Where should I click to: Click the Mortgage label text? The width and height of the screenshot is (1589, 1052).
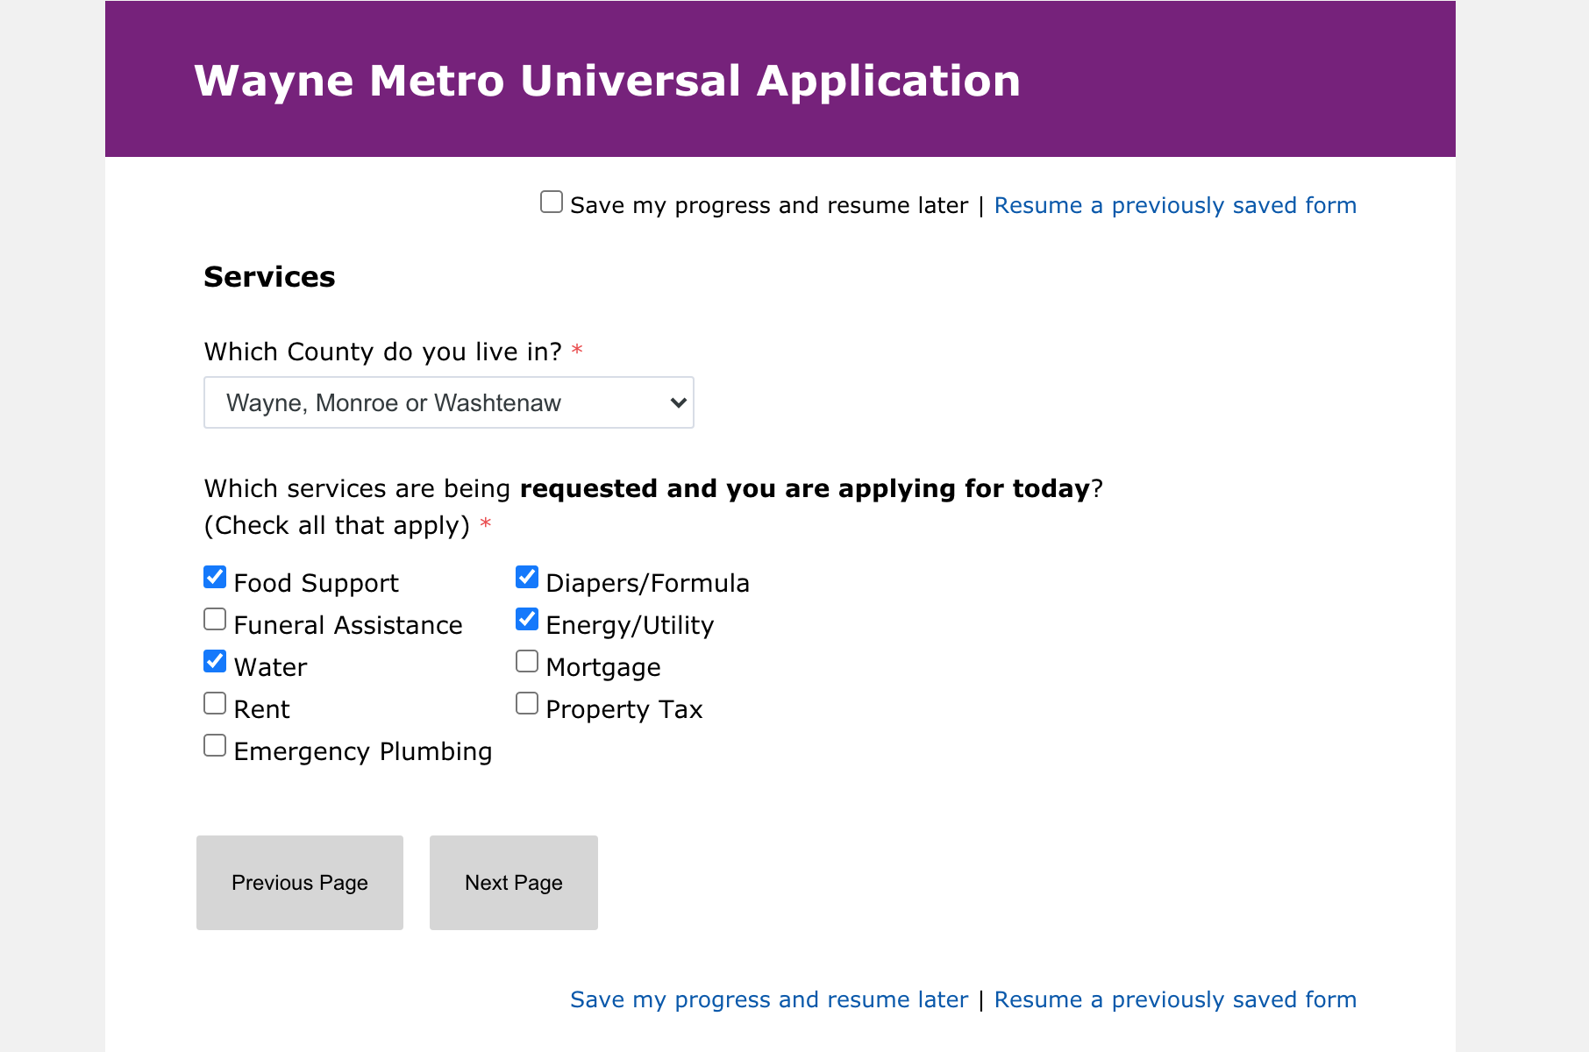coord(603,667)
